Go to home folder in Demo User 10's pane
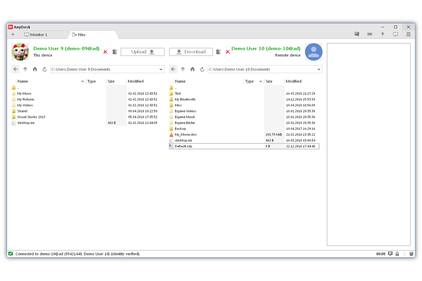The height and width of the screenshot is (281, 422). coord(193,69)
